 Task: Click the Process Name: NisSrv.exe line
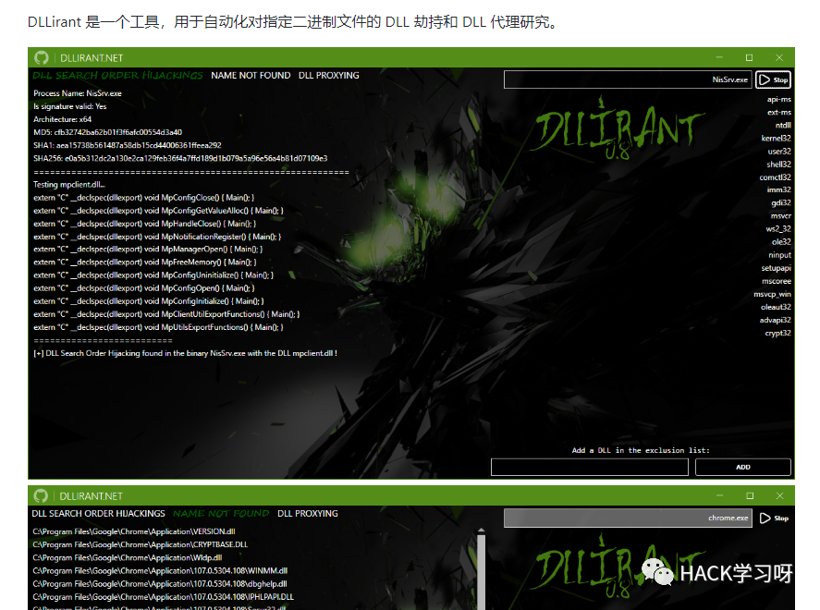tap(78, 93)
